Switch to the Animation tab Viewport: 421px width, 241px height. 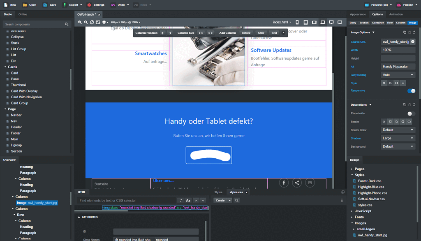click(x=396, y=14)
